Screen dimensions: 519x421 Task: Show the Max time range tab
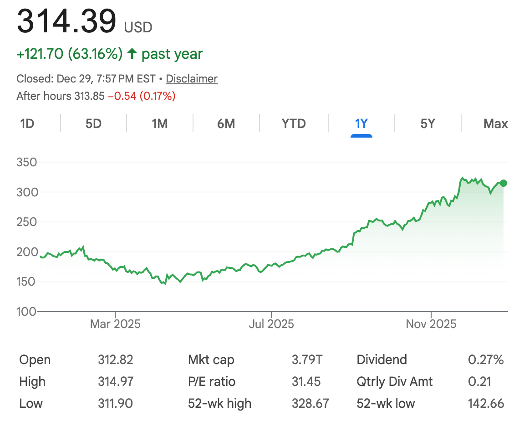(x=495, y=123)
